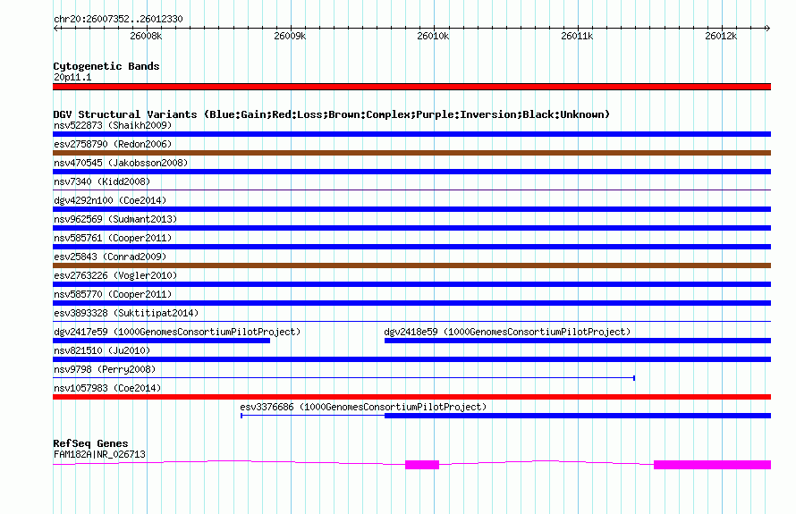Select the red loss bar under nsv1057983
This screenshot has height=514, width=796.
pos(411,397)
